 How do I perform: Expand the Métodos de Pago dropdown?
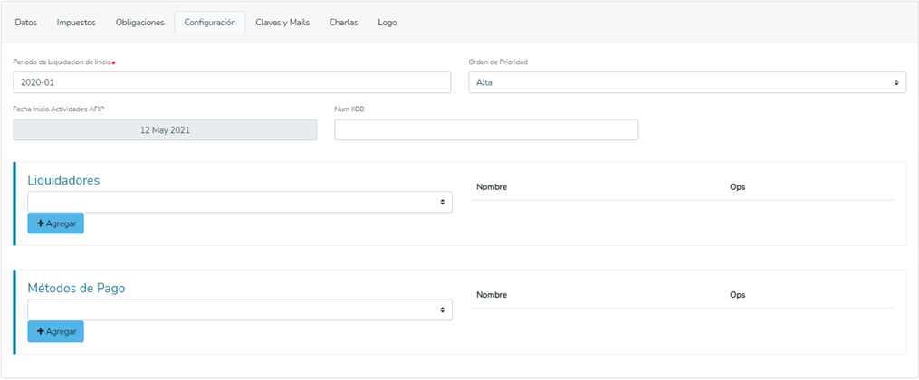240,310
